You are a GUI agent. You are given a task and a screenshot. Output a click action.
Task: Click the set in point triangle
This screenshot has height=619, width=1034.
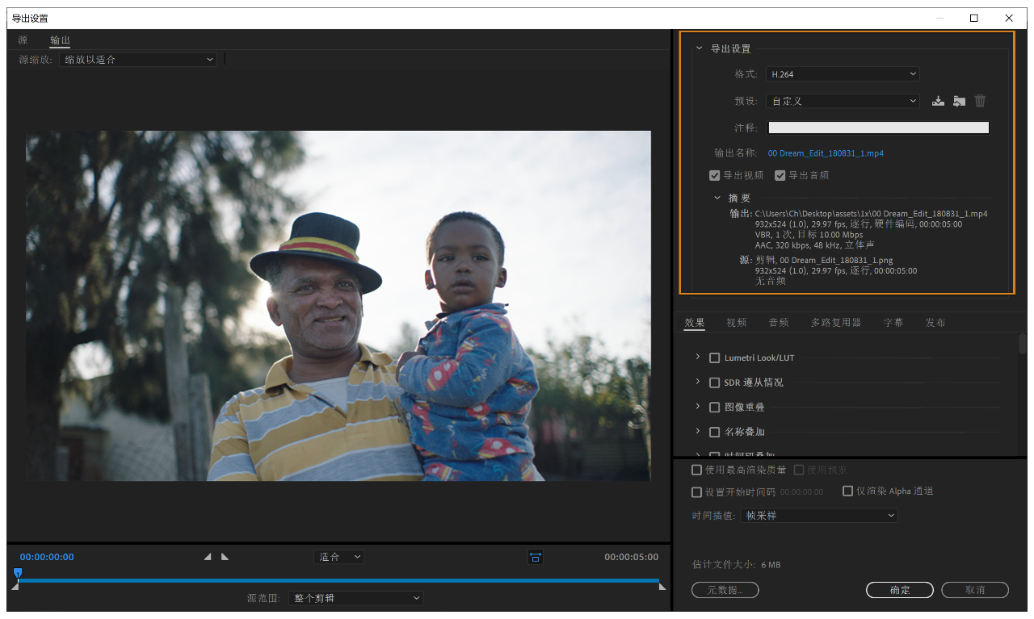click(x=208, y=557)
